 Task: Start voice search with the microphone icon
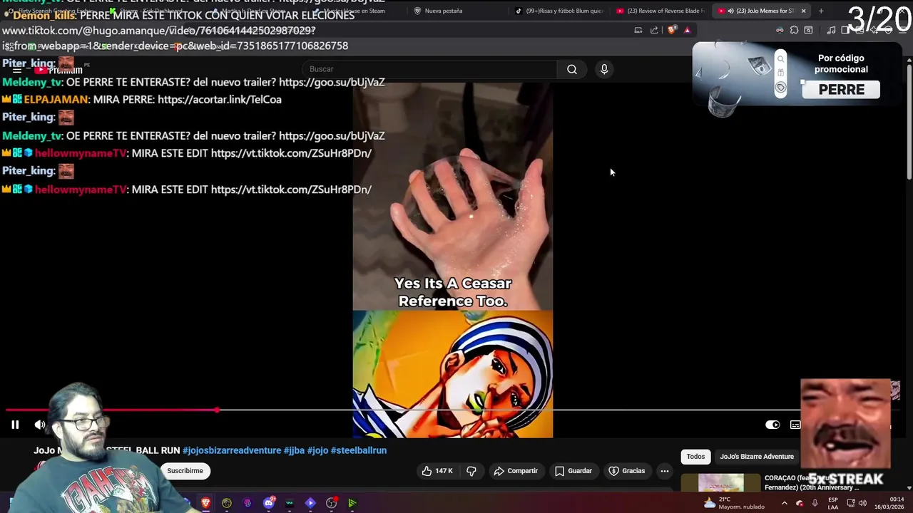(604, 69)
